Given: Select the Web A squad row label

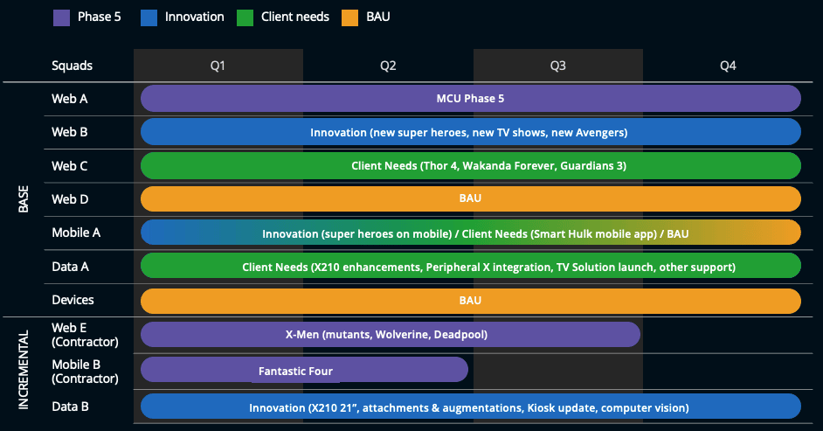Looking at the screenshot, I should point(69,99).
